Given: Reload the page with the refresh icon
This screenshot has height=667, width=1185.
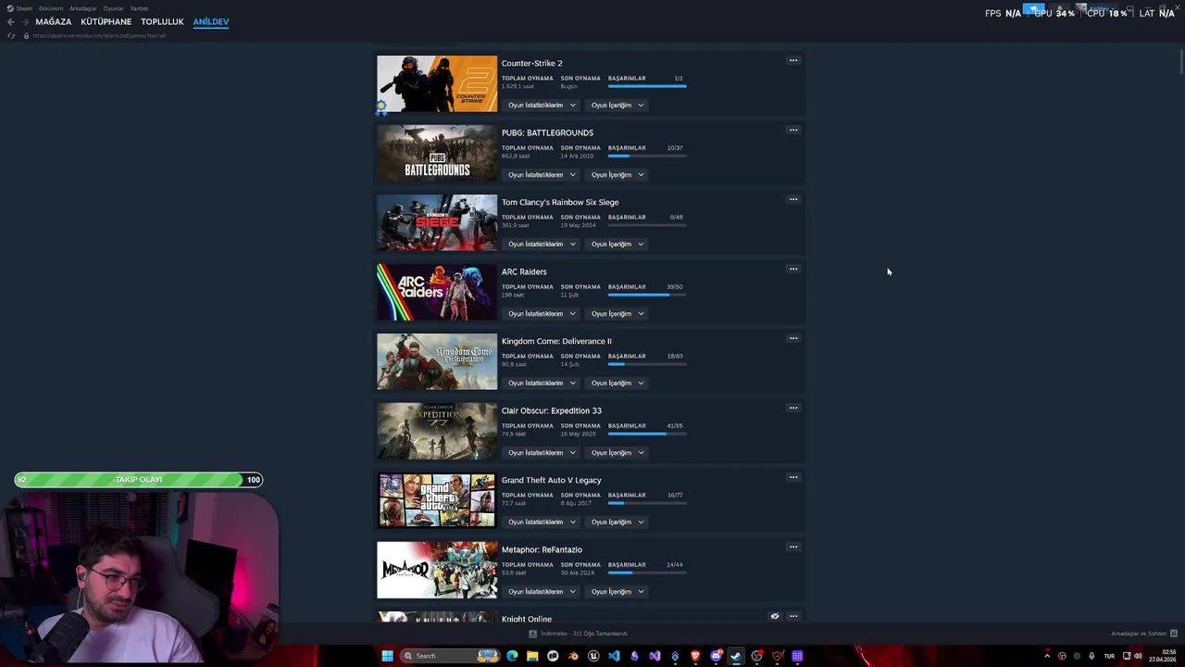Looking at the screenshot, I should coord(11,35).
